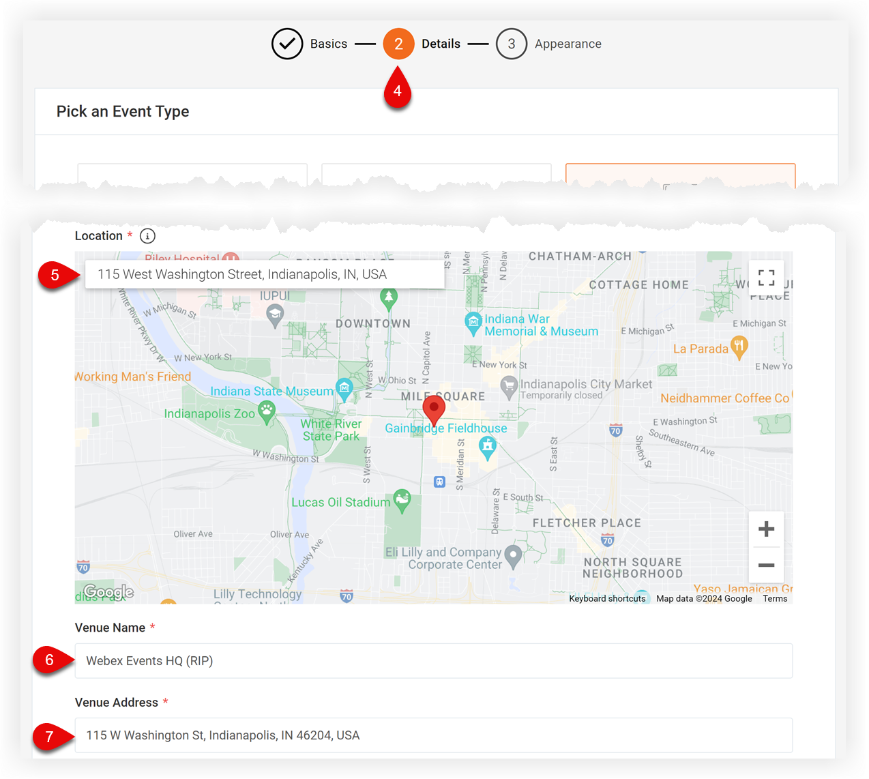Click the completed Basics checkmark step icon
The height and width of the screenshot is (779, 869).
tap(287, 44)
